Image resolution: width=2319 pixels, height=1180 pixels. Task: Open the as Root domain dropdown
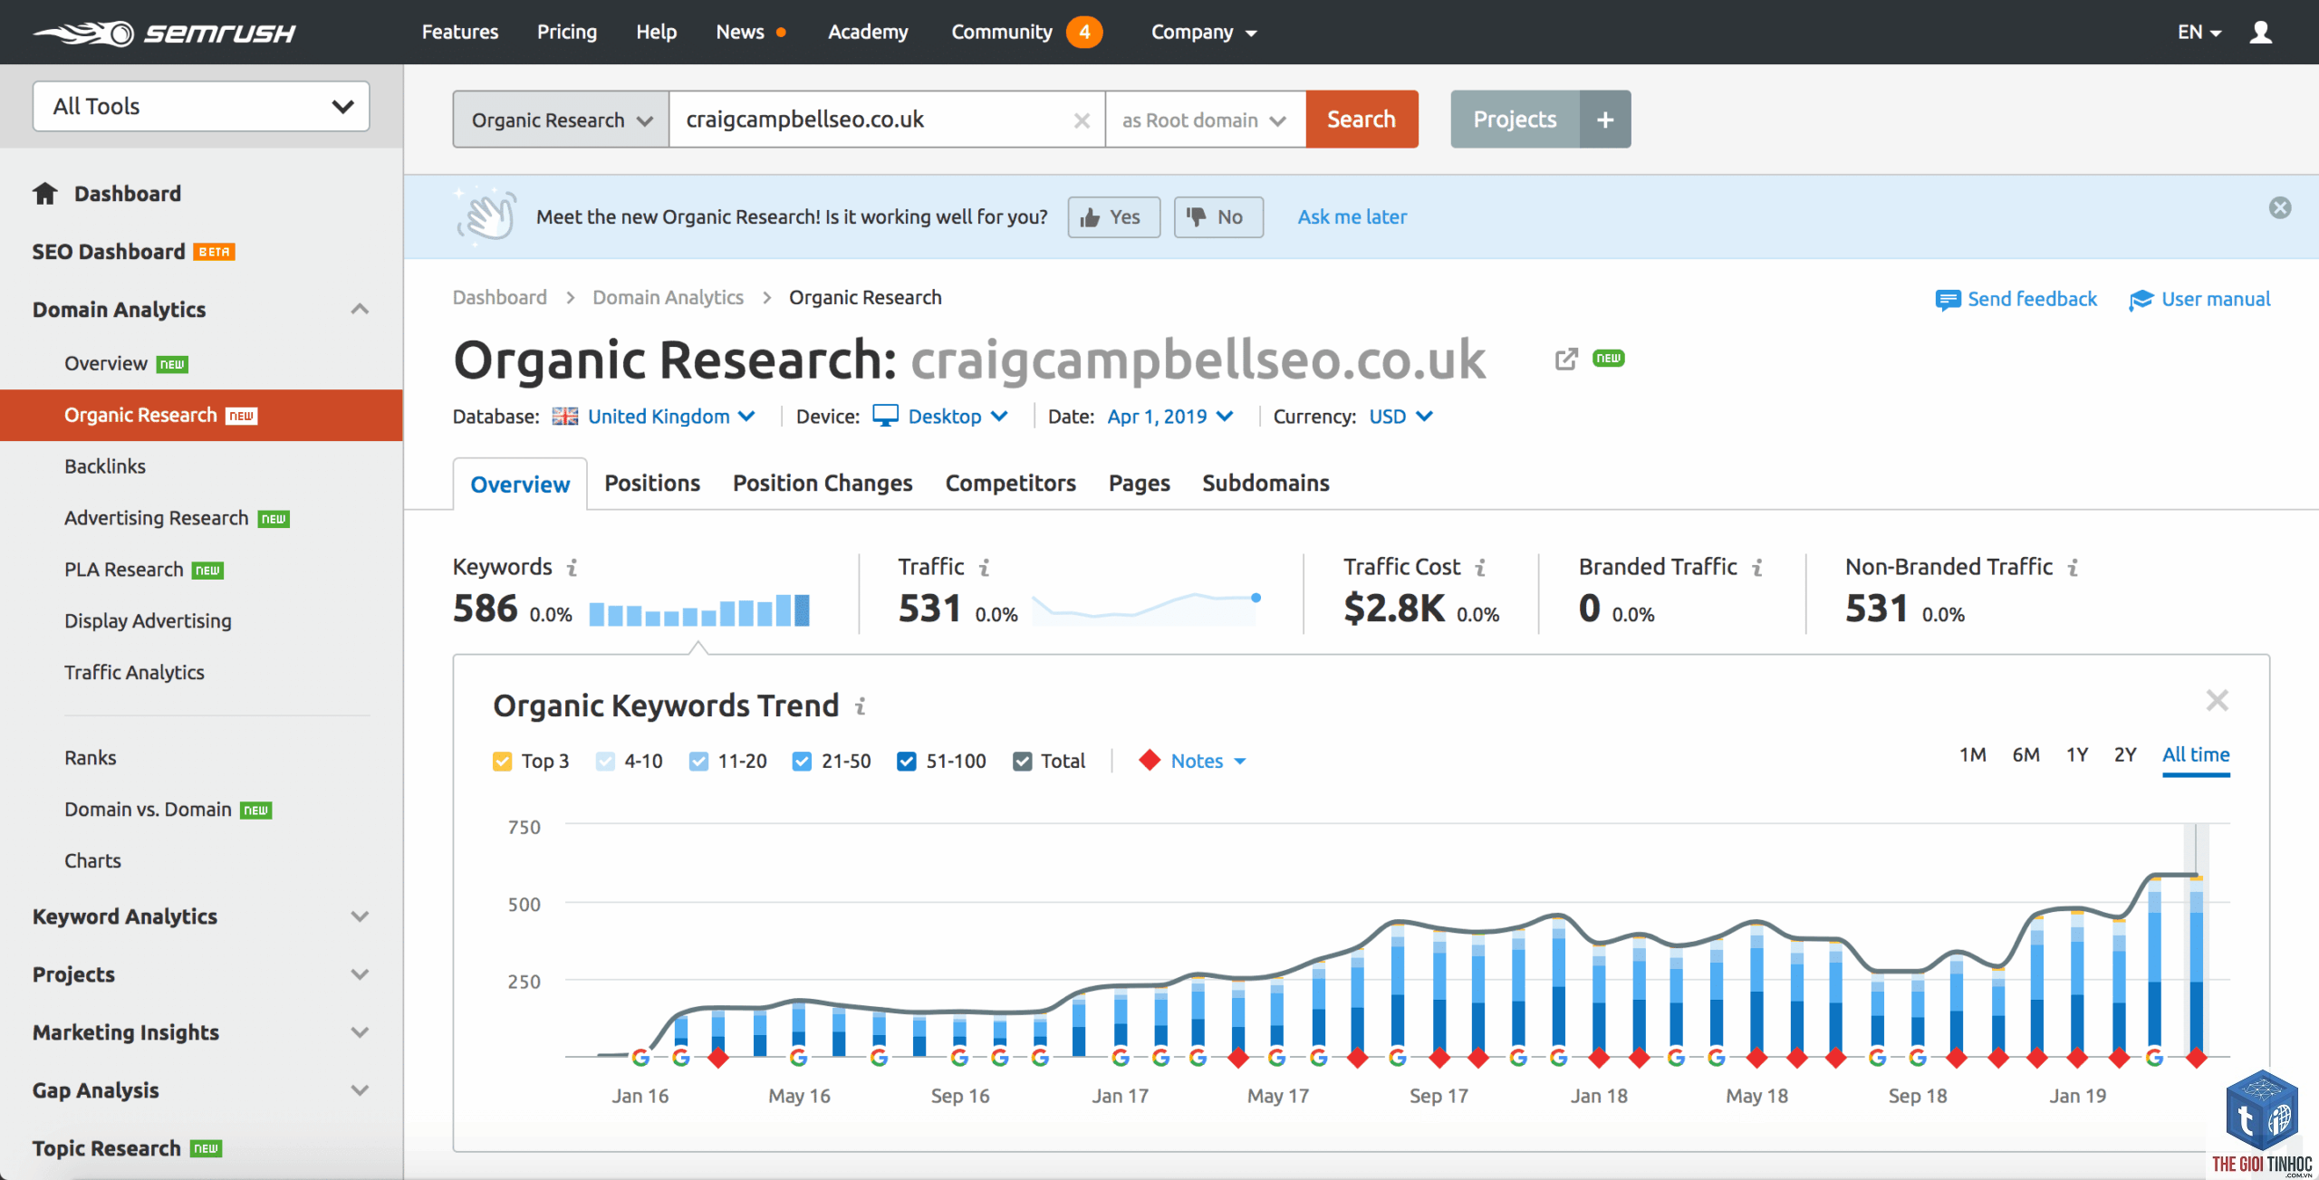point(1205,120)
